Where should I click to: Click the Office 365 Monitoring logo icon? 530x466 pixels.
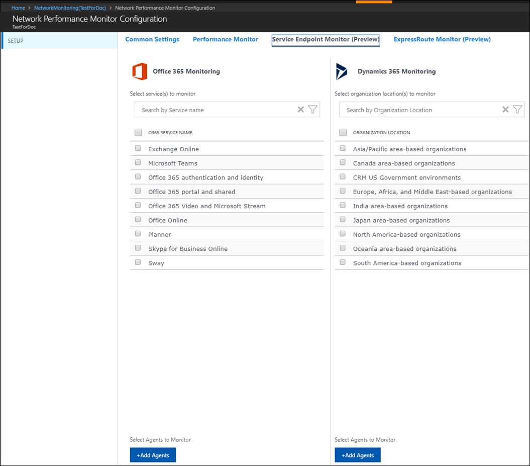tap(140, 71)
